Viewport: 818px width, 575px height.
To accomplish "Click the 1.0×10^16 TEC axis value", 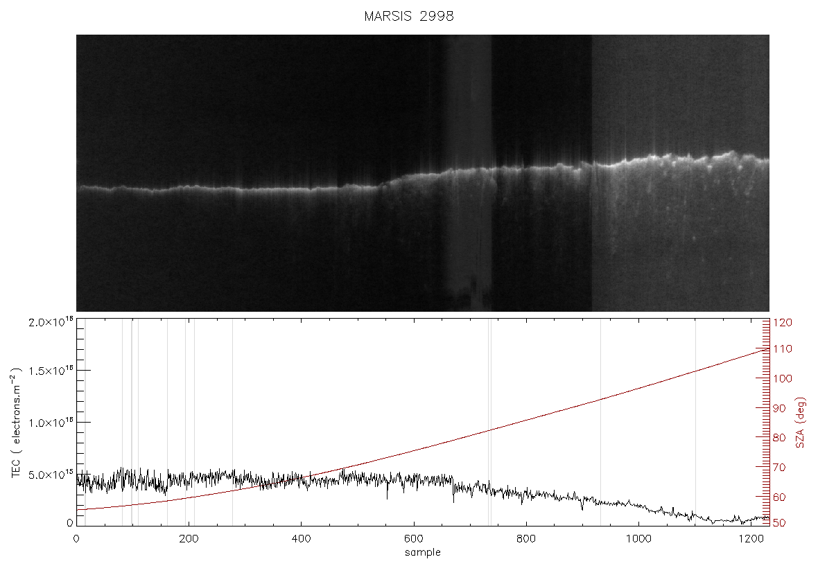I will [51, 423].
